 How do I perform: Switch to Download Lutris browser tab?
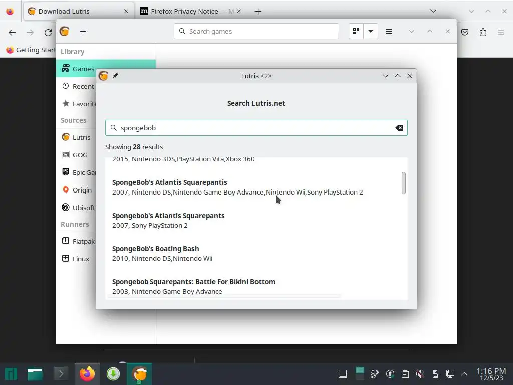[79, 12]
